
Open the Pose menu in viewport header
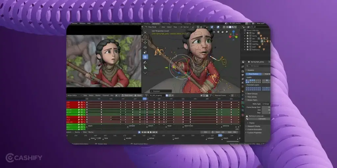(x=175, y=27)
